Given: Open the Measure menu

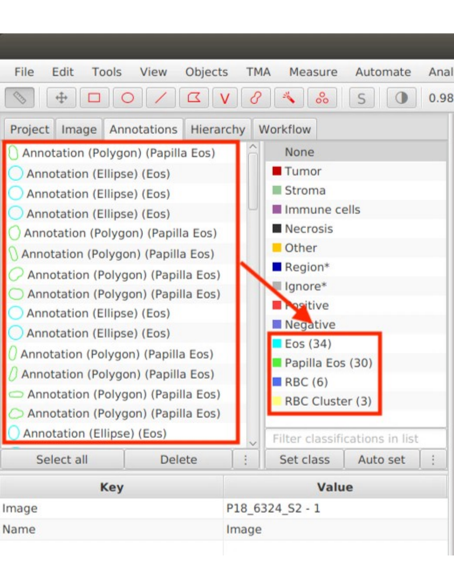Looking at the screenshot, I should 313,72.
